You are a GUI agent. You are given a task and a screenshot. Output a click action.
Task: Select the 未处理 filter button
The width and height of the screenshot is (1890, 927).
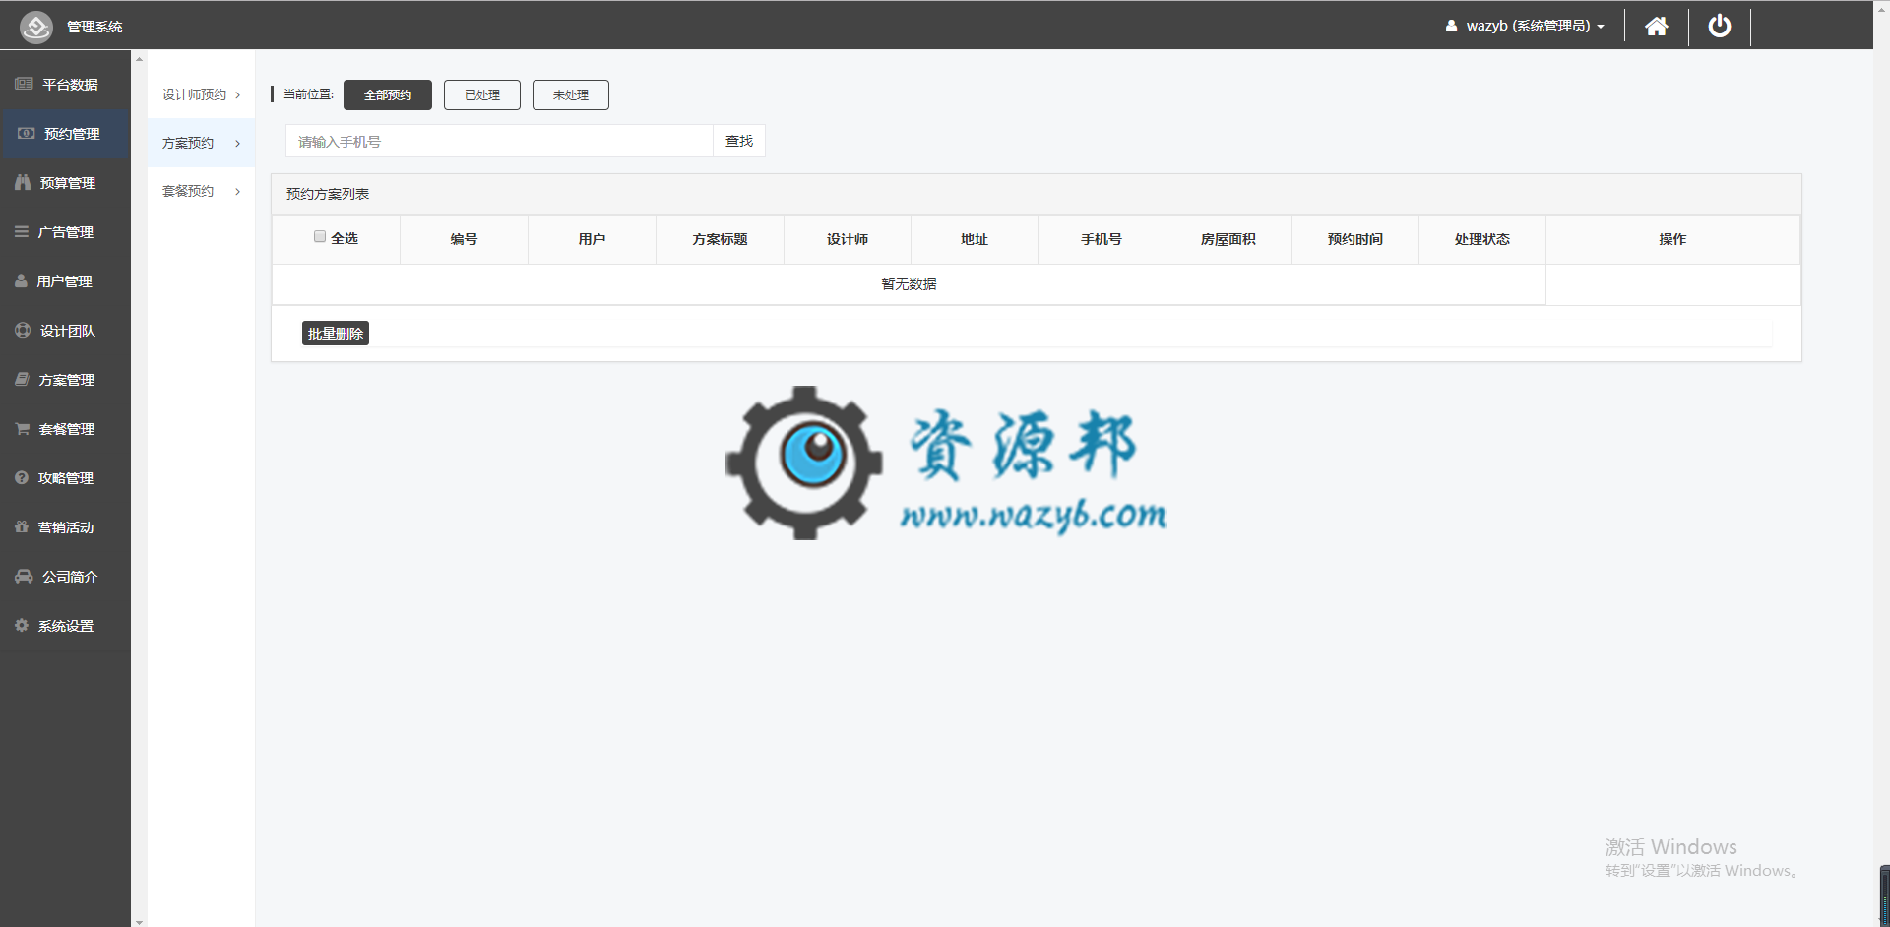pyautogui.click(x=571, y=94)
